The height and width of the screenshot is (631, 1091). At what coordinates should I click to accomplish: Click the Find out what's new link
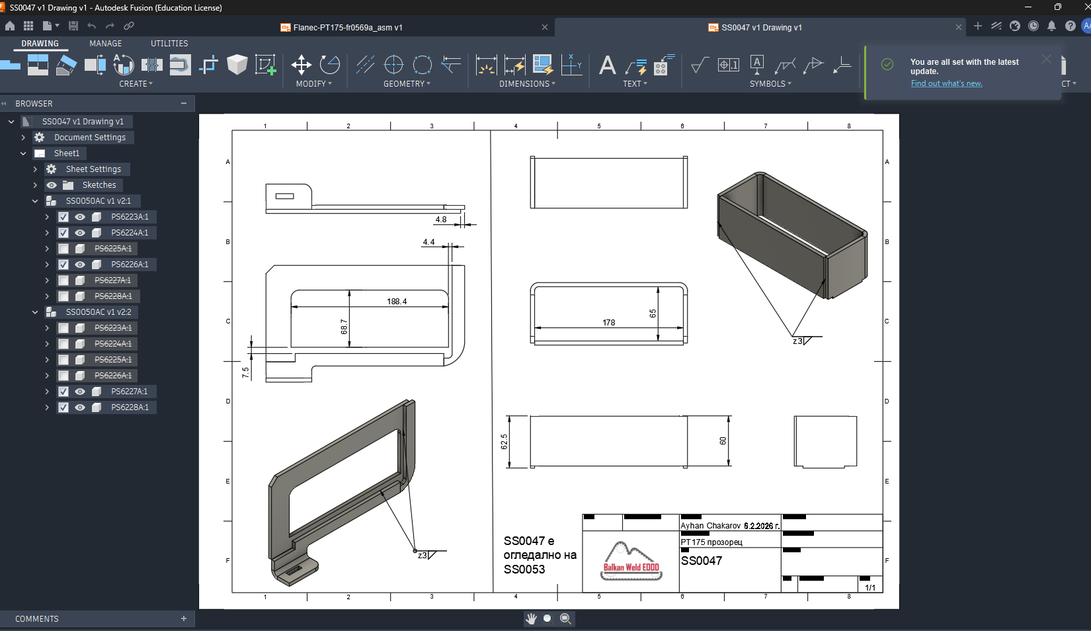click(946, 83)
